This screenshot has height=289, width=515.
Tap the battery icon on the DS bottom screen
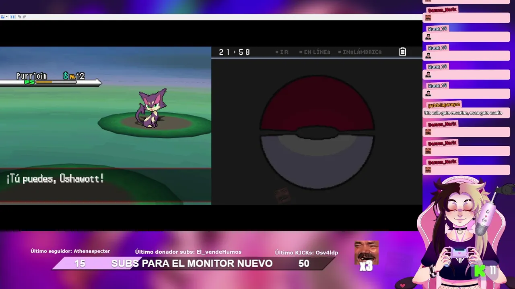(x=402, y=52)
